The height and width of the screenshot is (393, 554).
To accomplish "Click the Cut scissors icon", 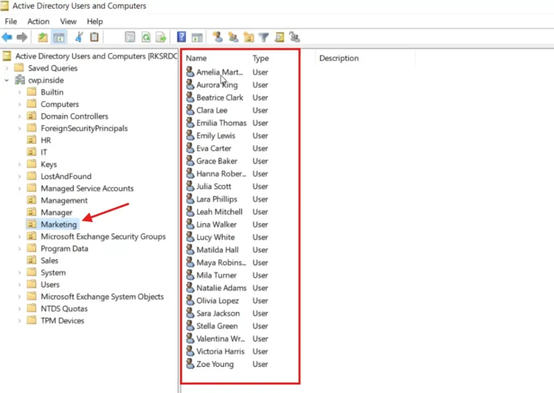I will [79, 37].
